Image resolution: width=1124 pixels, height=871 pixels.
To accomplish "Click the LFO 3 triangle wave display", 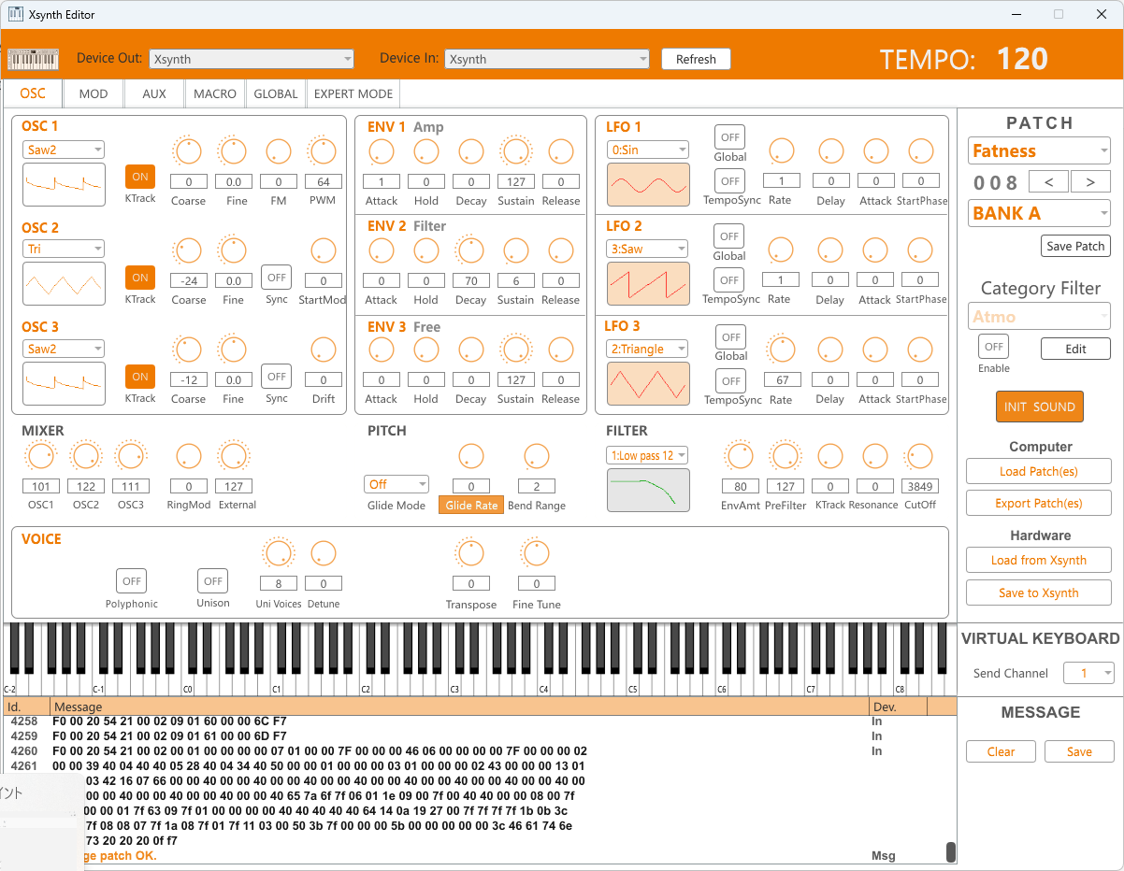I will tap(648, 383).
